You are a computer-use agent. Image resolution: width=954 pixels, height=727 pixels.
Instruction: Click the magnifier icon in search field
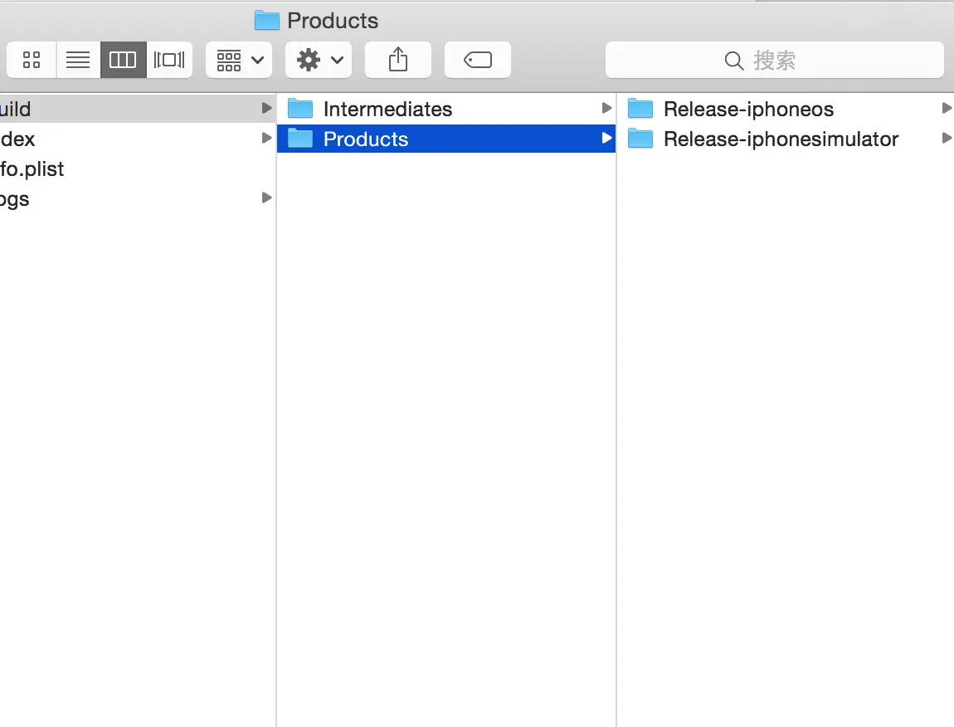pyautogui.click(x=734, y=61)
